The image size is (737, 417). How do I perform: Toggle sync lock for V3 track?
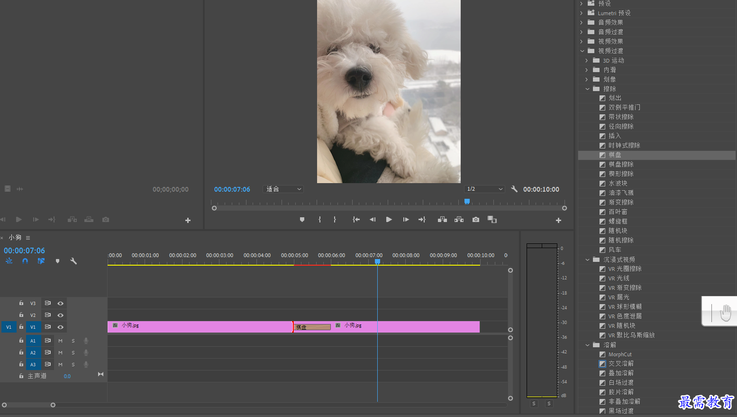coord(48,303)
